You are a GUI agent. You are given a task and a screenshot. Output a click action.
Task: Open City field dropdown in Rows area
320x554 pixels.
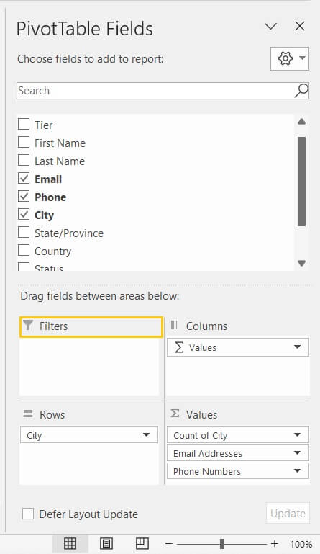coord(146,435)
